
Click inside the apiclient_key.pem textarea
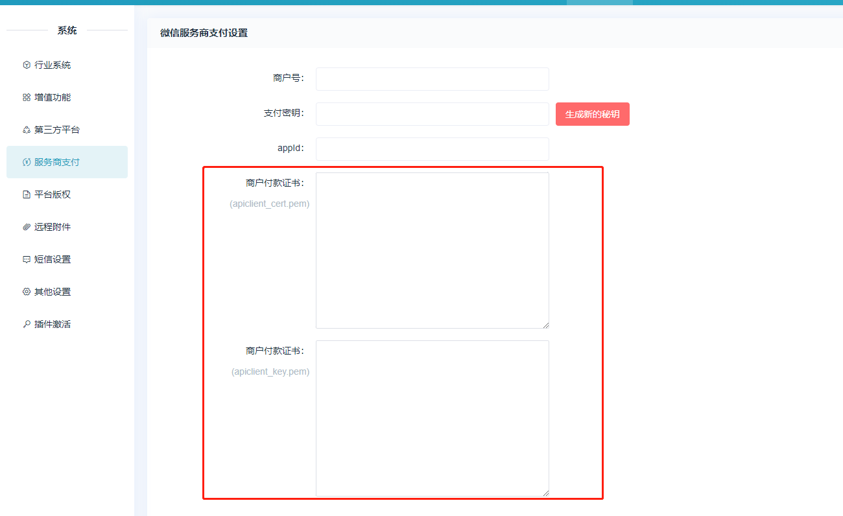pos(432,418)
